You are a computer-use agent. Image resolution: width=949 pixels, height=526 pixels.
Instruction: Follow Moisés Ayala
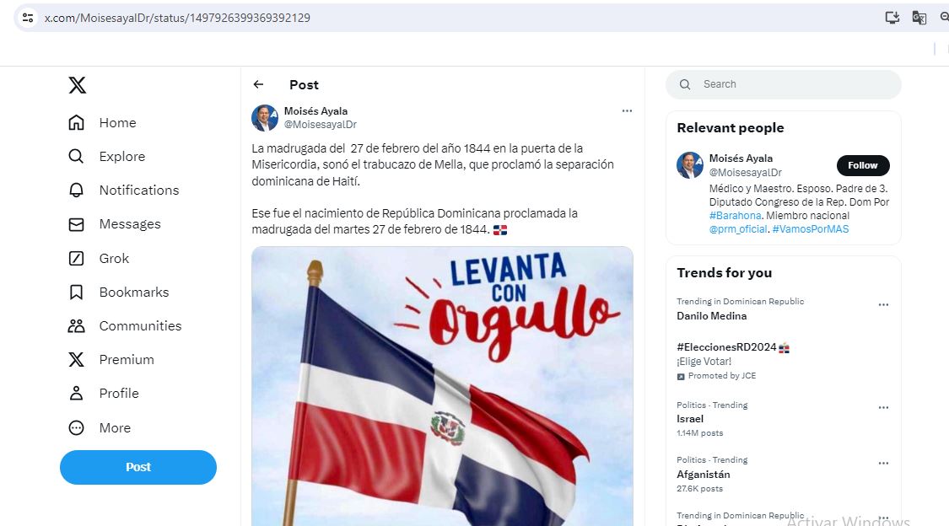click(x=863, y=166)
